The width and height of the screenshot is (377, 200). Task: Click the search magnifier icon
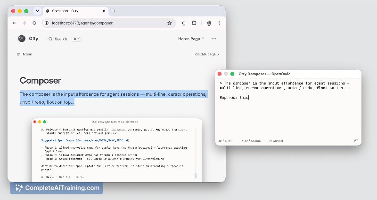(x=50, y=39)
